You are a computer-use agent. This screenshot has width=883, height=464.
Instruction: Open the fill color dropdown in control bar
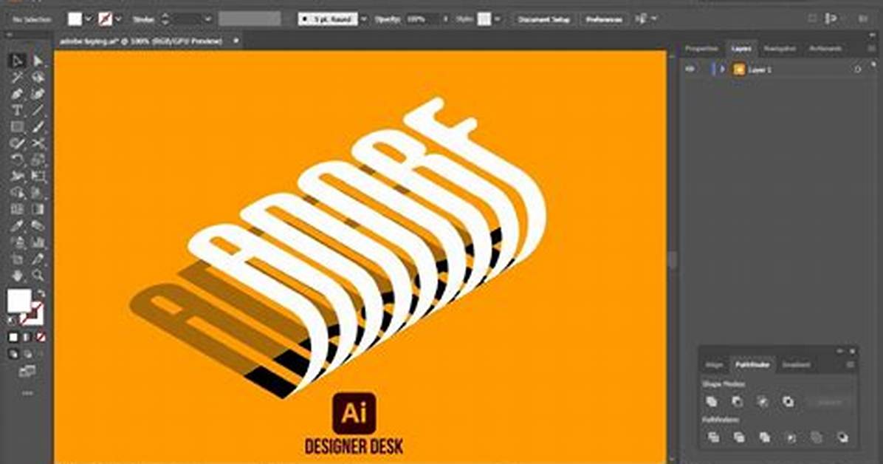pos(89,19)
